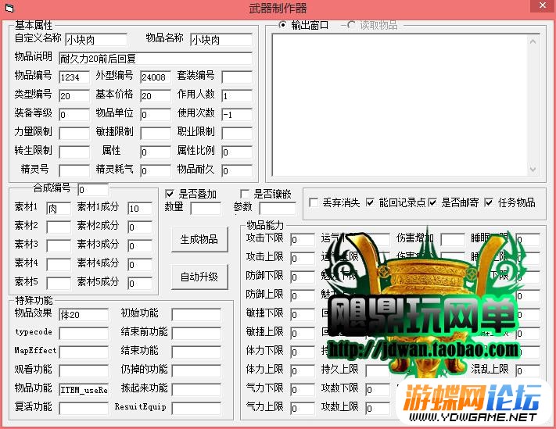The height and width of the screenshot is (429, 556).
Task: Click output window scroll up arrow
Action: point(533,41)
